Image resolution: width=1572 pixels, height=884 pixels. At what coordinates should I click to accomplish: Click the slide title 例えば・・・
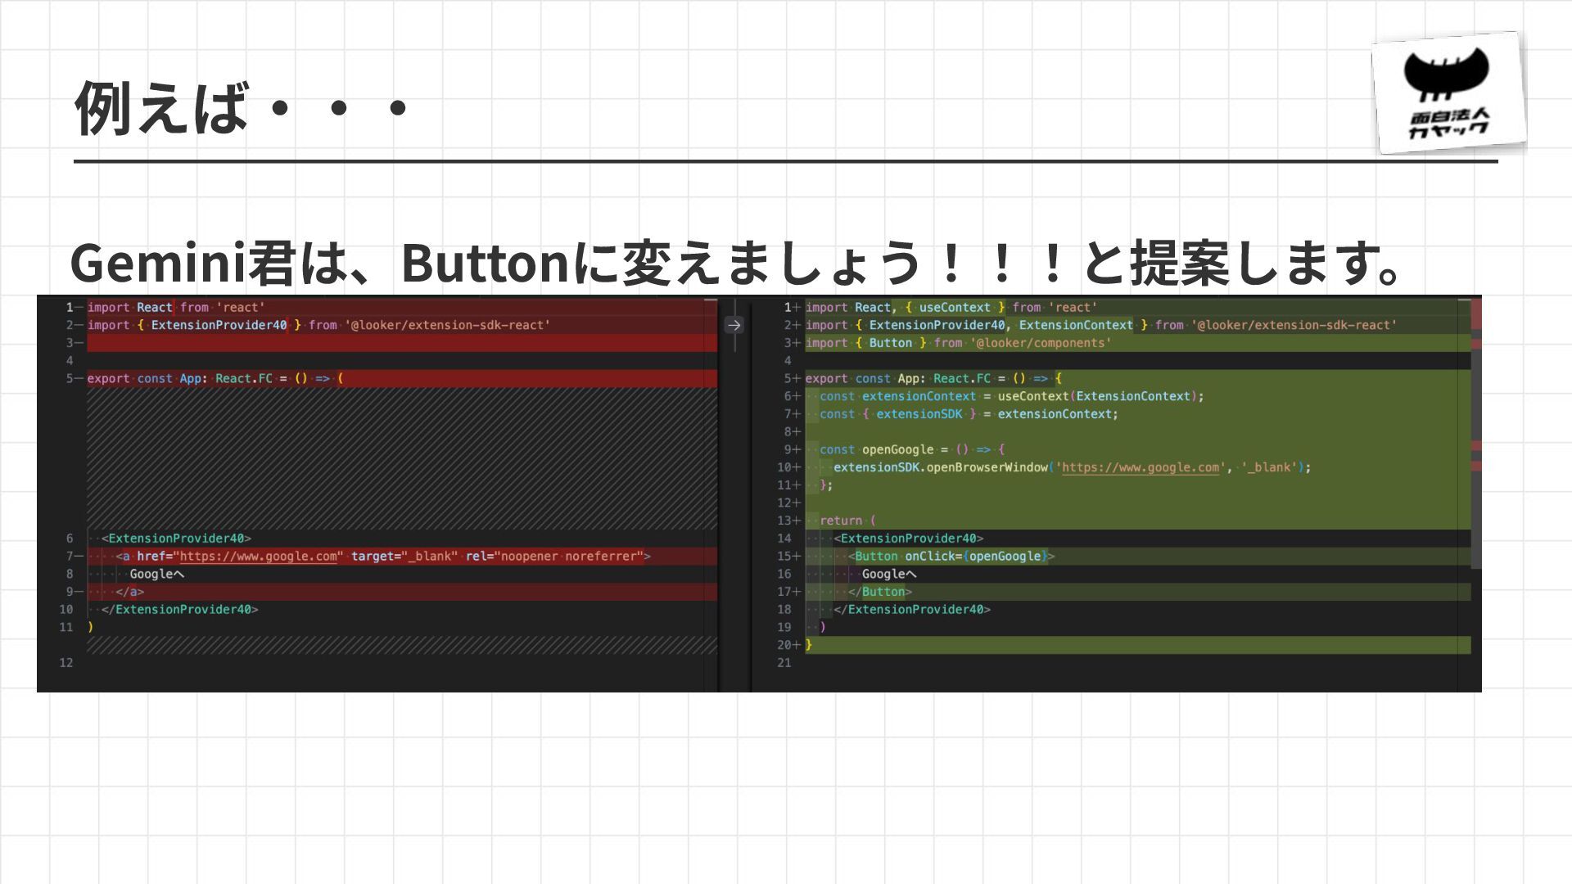242,107
